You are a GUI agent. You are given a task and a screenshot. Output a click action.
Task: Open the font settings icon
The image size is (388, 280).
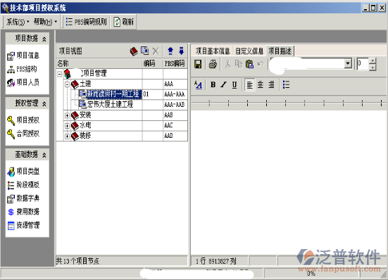[x=198, y=85]
